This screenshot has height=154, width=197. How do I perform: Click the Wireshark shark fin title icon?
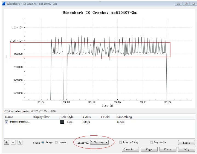click(x=4, y=4)
